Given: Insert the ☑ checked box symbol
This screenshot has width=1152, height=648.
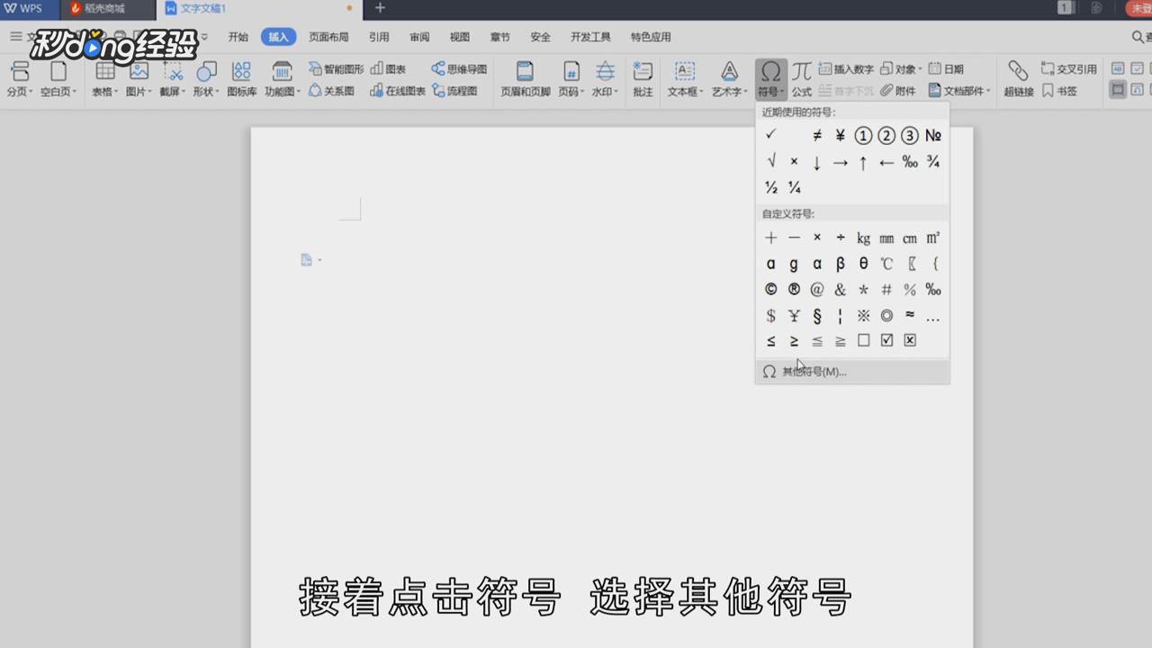Looking at the screenshot, I should pos(886,340).
